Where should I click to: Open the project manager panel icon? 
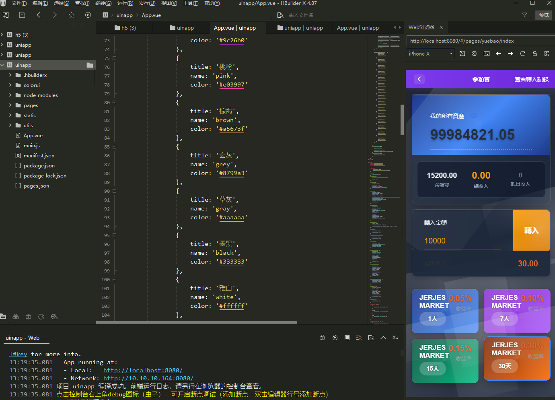3,317
